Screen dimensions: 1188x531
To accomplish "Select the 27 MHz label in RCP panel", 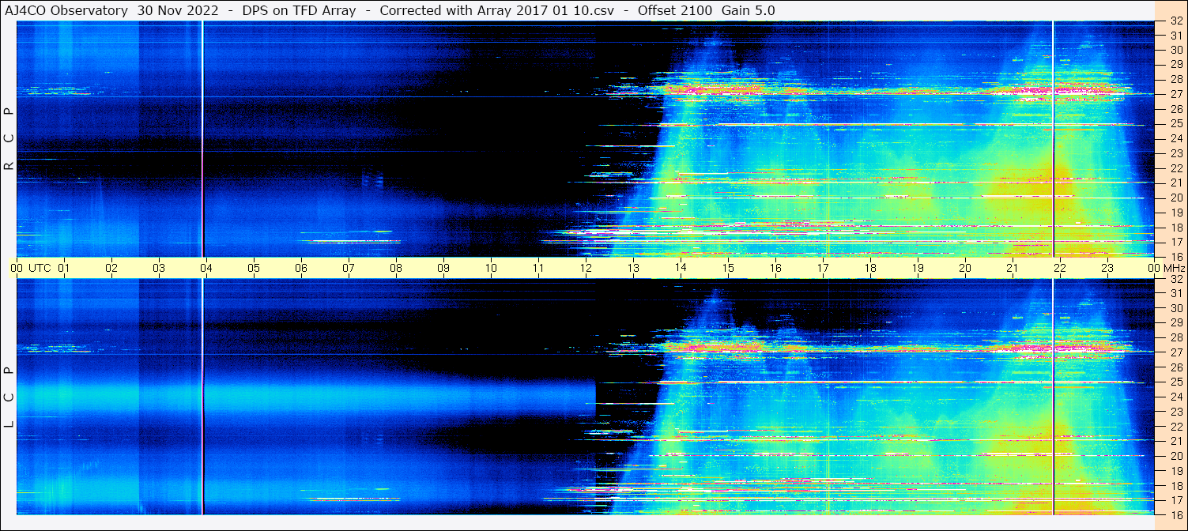I will click(x=1175, y=94).
